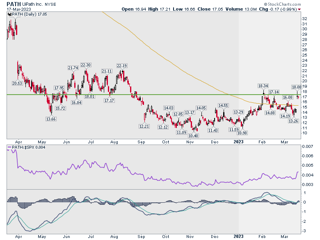Click the 14.19 price label
Screen dimensions: 320x240
coord(285,116)
